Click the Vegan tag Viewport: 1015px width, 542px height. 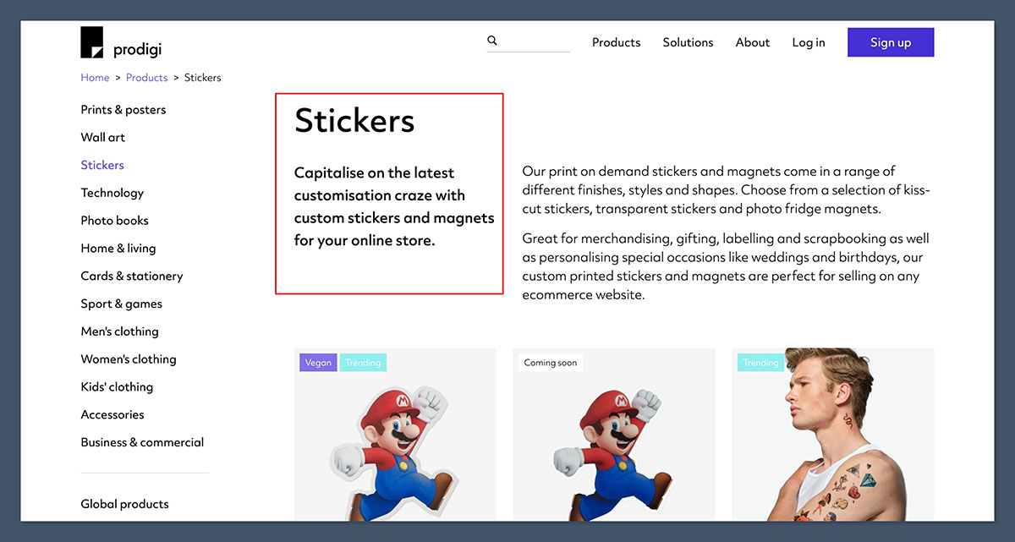(318, 363)
